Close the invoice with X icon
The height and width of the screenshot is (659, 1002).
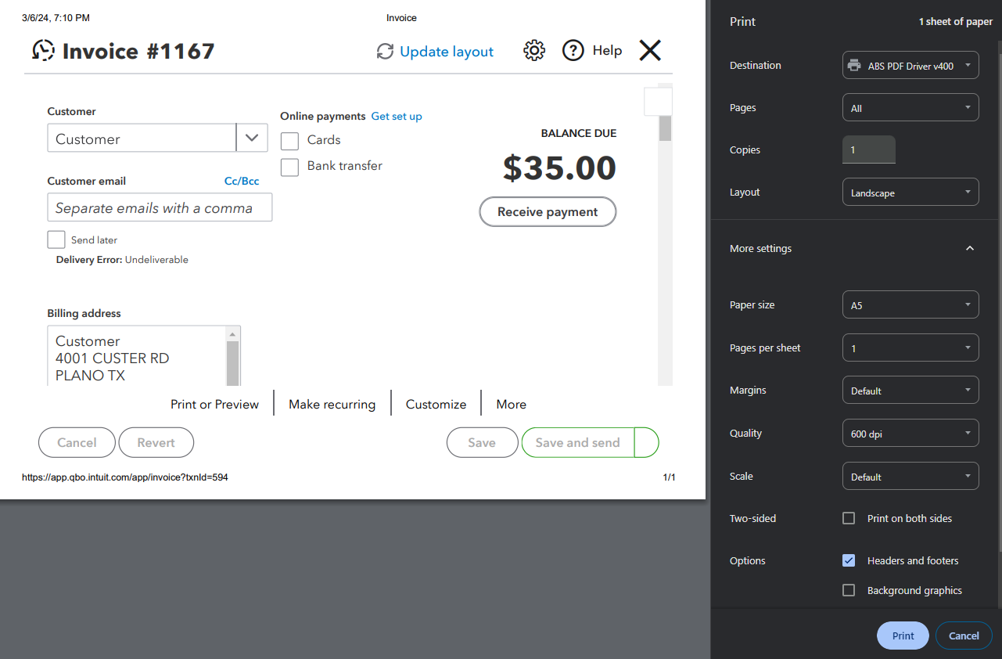point(650,51)
